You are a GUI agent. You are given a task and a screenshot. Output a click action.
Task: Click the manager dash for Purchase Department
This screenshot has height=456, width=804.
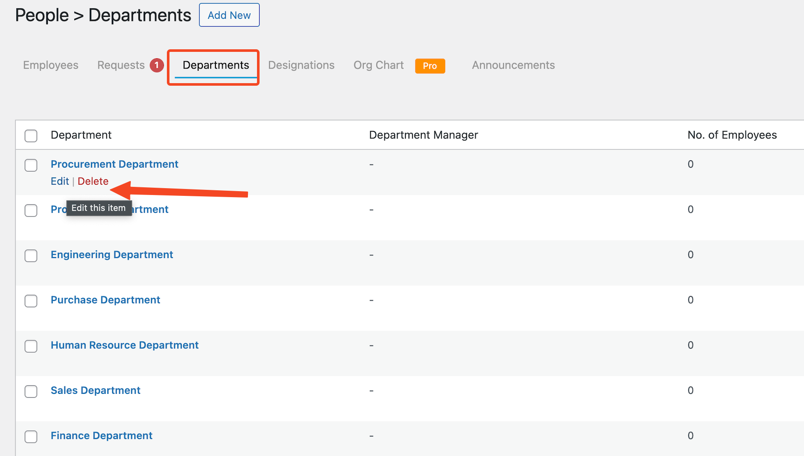point(372,300)
